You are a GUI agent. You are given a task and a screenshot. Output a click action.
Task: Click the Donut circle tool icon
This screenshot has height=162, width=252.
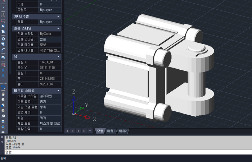pos(3,38)
